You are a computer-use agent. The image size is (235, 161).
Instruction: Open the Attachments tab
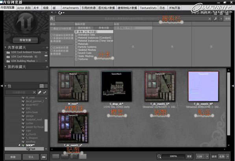(70, 8)
